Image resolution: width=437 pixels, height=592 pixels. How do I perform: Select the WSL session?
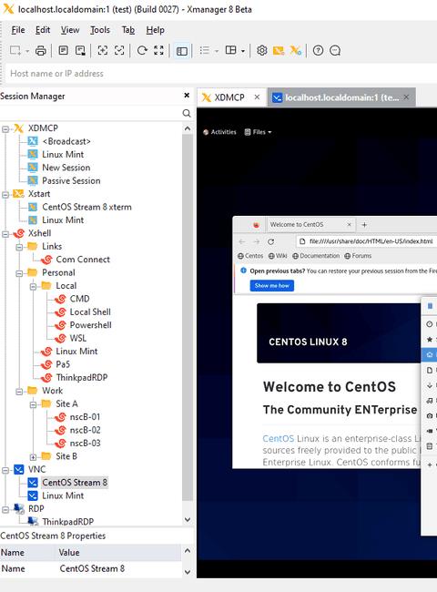coord(77,338)
